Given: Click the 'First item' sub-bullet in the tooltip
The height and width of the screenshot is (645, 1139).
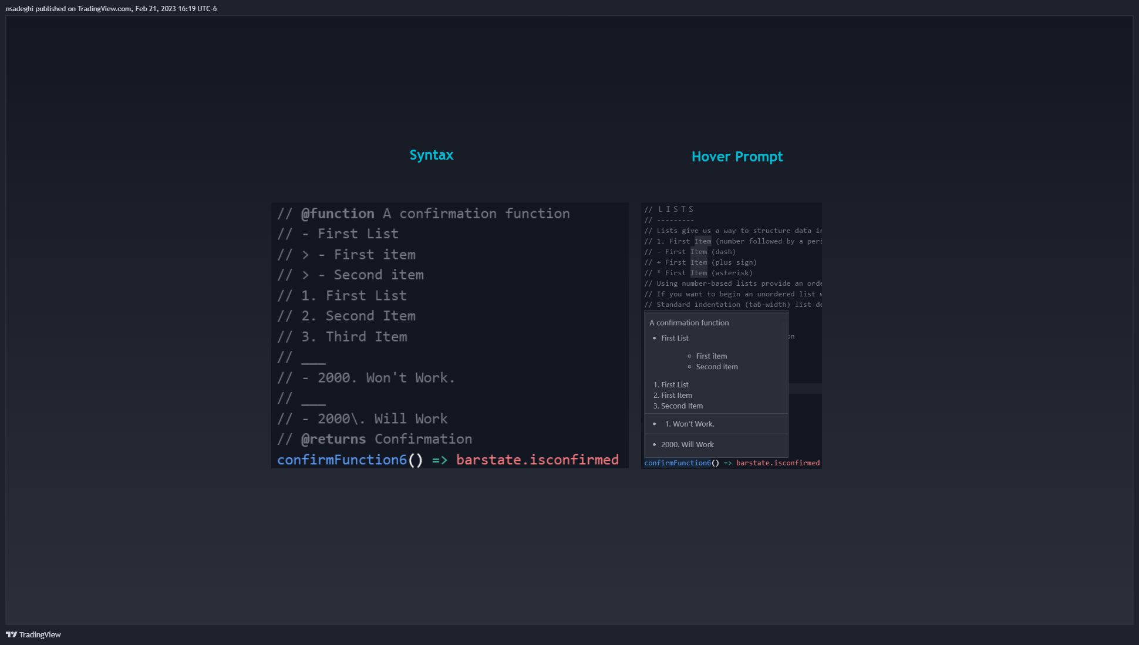Looking at the screenshot, I should tap(712, 356).
